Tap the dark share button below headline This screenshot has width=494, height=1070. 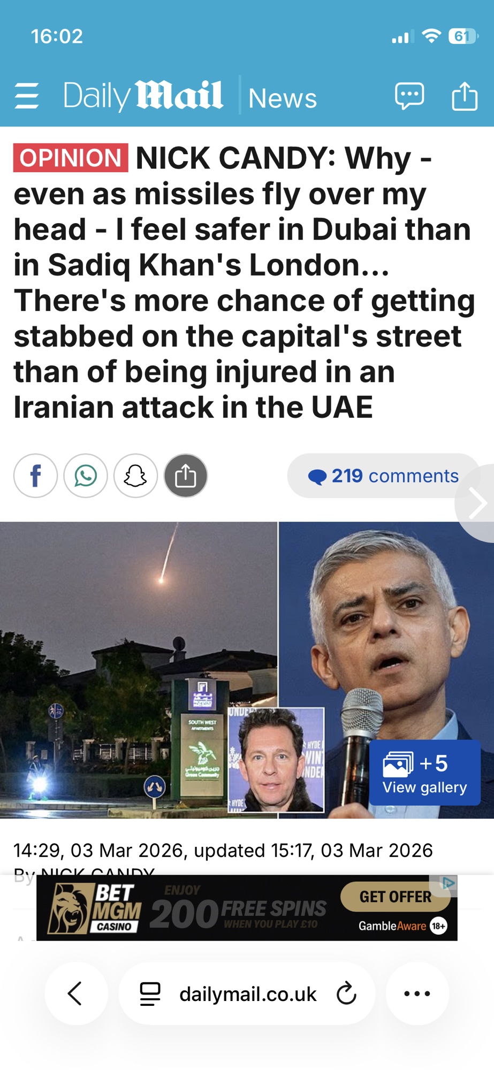[x=186, y=476]
